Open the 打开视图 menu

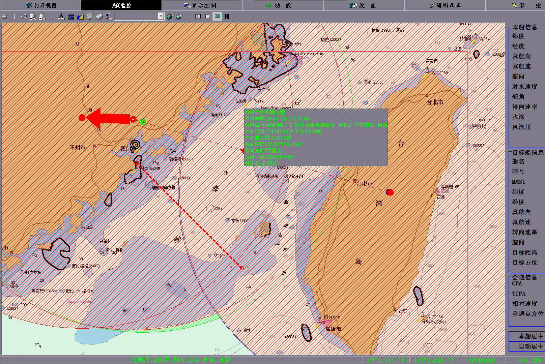pos(40,5)
